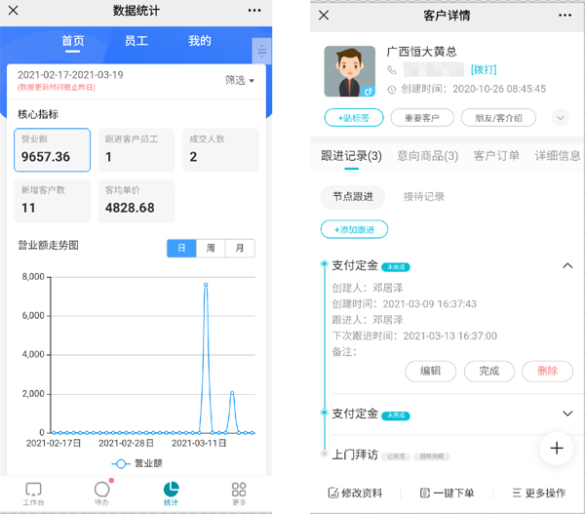This screenshot has height=514, width=585.
Task: Collapse the first 支付定金 record
Action: pyautogui.click(x=567, y=265)
